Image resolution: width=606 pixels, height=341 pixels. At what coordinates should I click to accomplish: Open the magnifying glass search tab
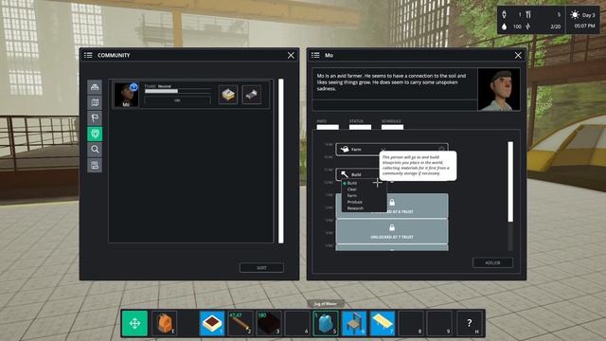pos(95,150)
